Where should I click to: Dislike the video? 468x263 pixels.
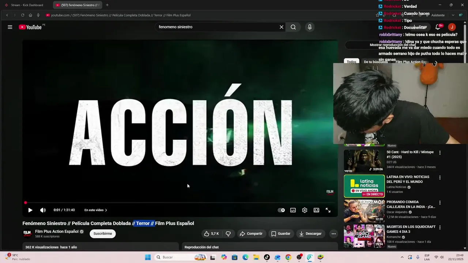coord(228,234)
